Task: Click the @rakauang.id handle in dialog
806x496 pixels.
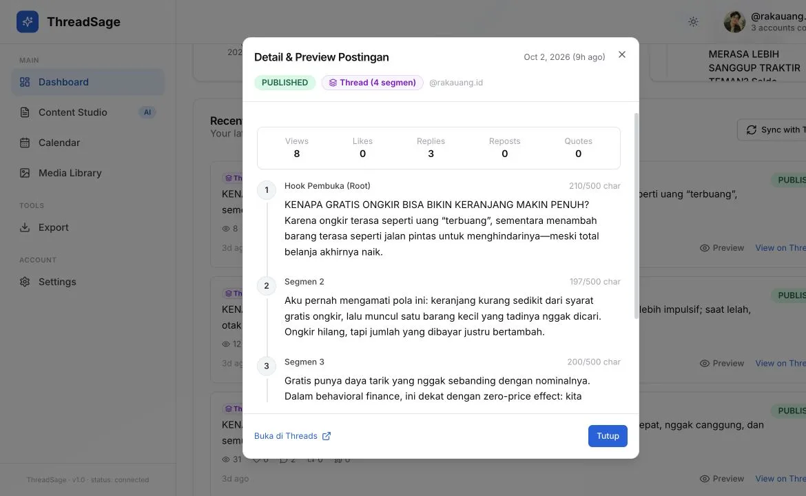Action: [x=455, y=83]
